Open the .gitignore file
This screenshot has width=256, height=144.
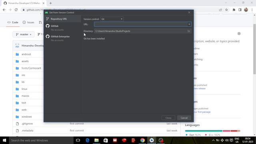pos(27,124)
